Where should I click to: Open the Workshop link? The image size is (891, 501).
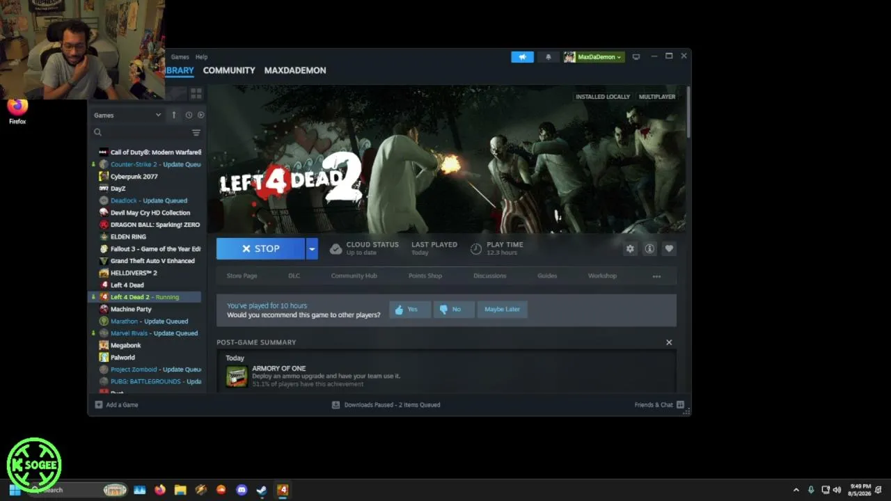602,276
